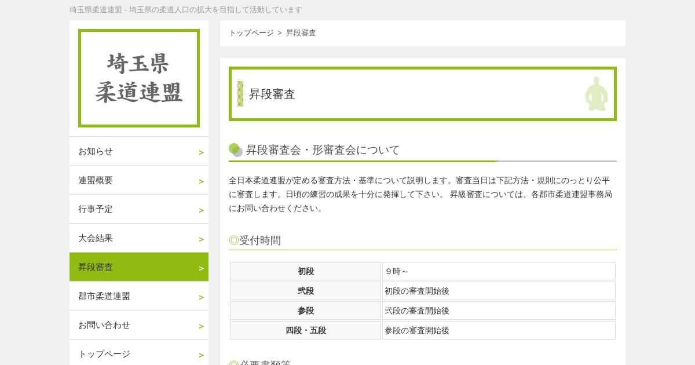The width and height of the screenshot is (695, 365).
Task: Click the 昇段審査 breadcrumb text
Action: point(301,33)
